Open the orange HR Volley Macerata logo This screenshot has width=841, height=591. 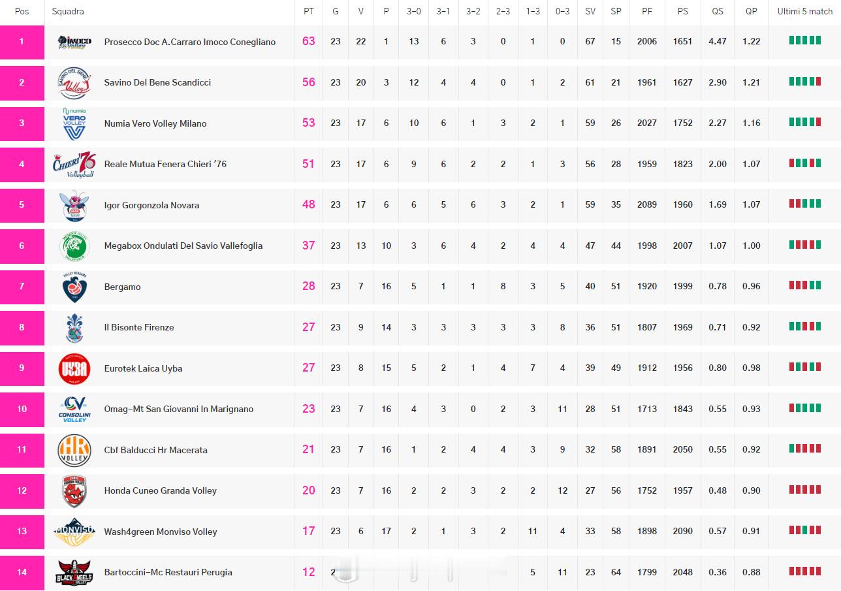74,450
